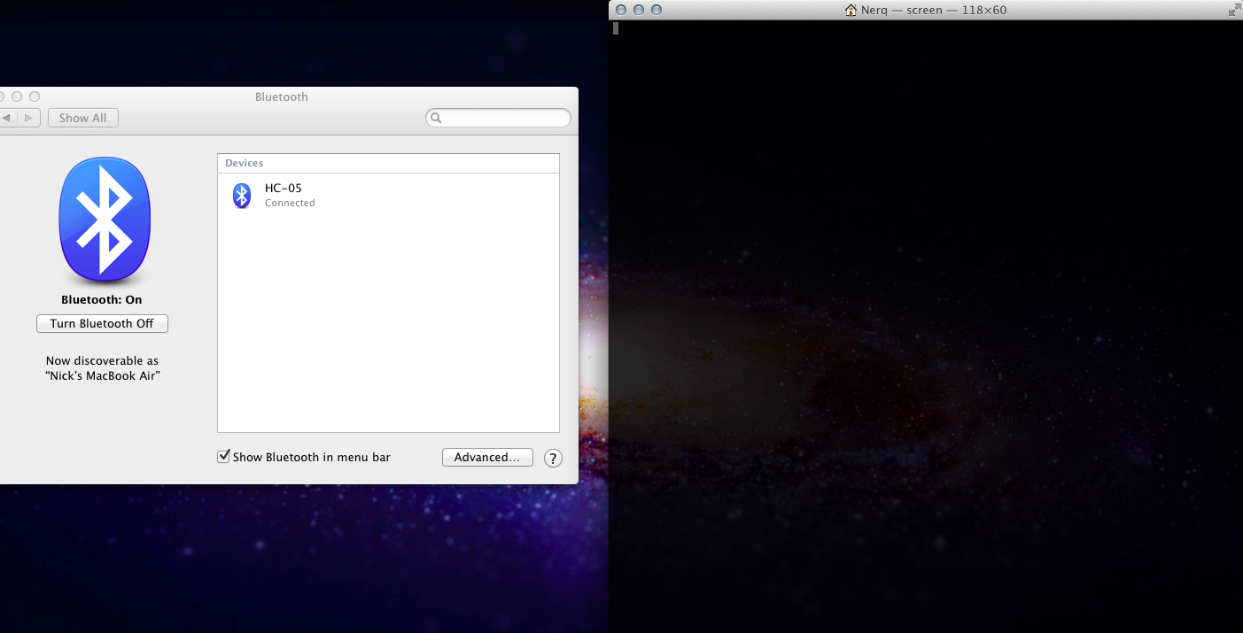
Task: Minimize the Nerq terminal window
Action: coord(638,10)
